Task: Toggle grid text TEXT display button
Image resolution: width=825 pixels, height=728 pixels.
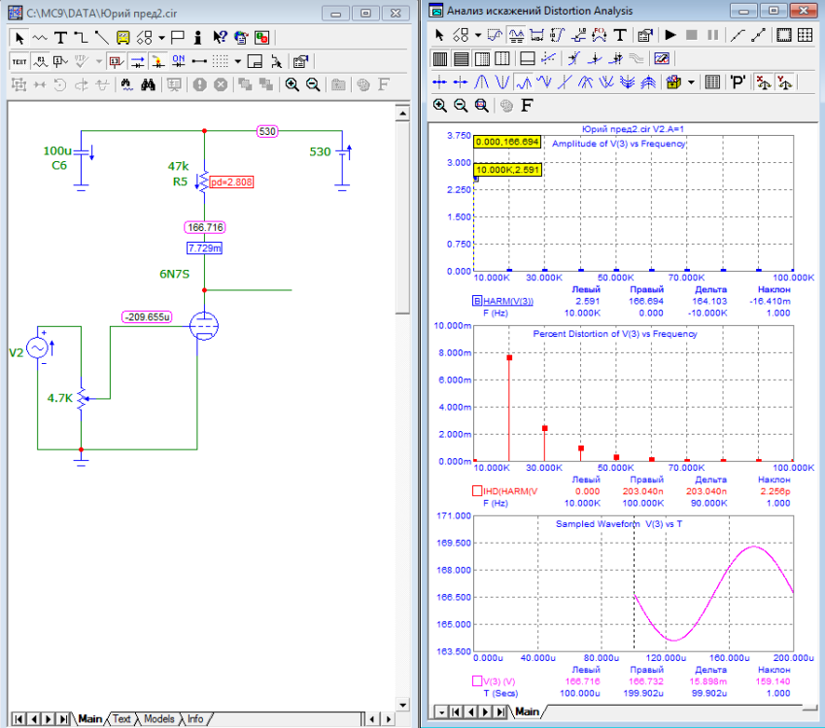Action: point(19,60)
